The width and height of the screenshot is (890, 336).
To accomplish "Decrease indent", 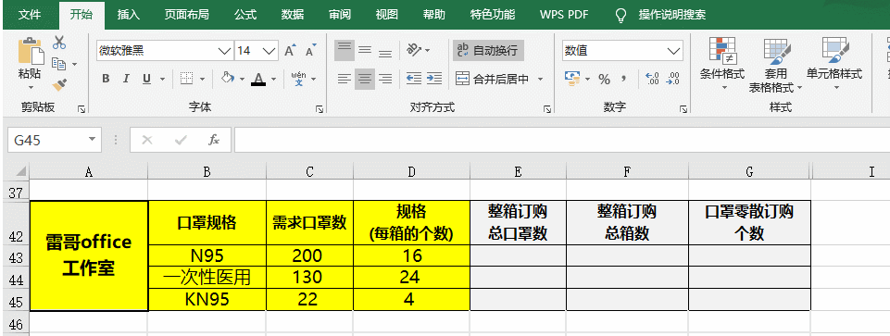I will coord(414,79).
